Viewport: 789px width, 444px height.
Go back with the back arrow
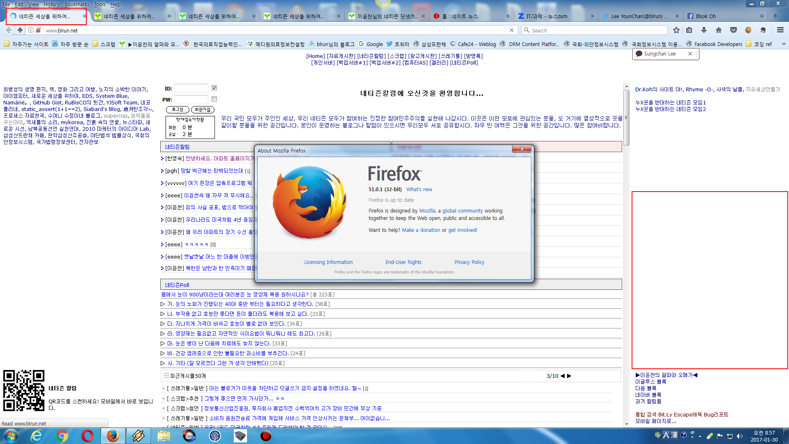[9, 30]
